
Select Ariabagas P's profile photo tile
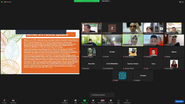pyautogui.click(x=153, y=52)
